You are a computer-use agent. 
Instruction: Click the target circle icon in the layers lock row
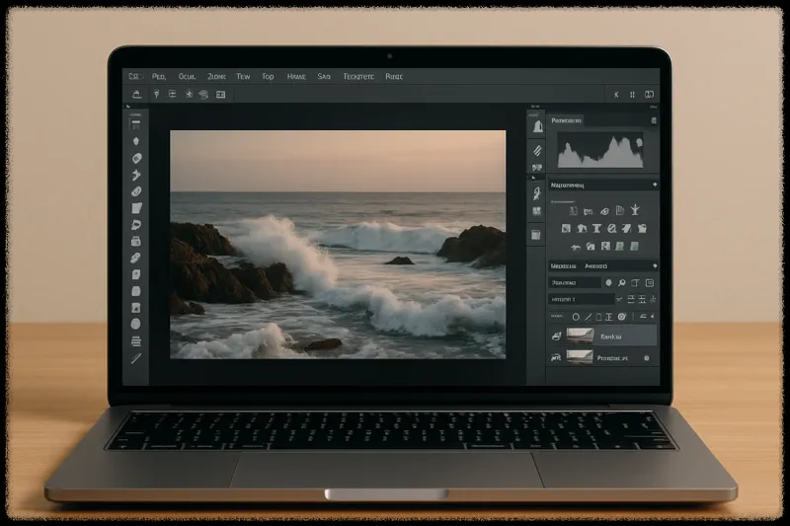tap(622, 317)
